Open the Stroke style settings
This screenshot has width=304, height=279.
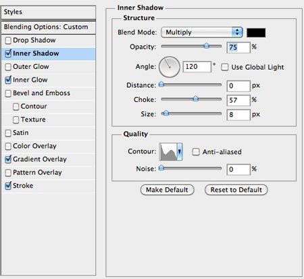click(x=49, y=186)
